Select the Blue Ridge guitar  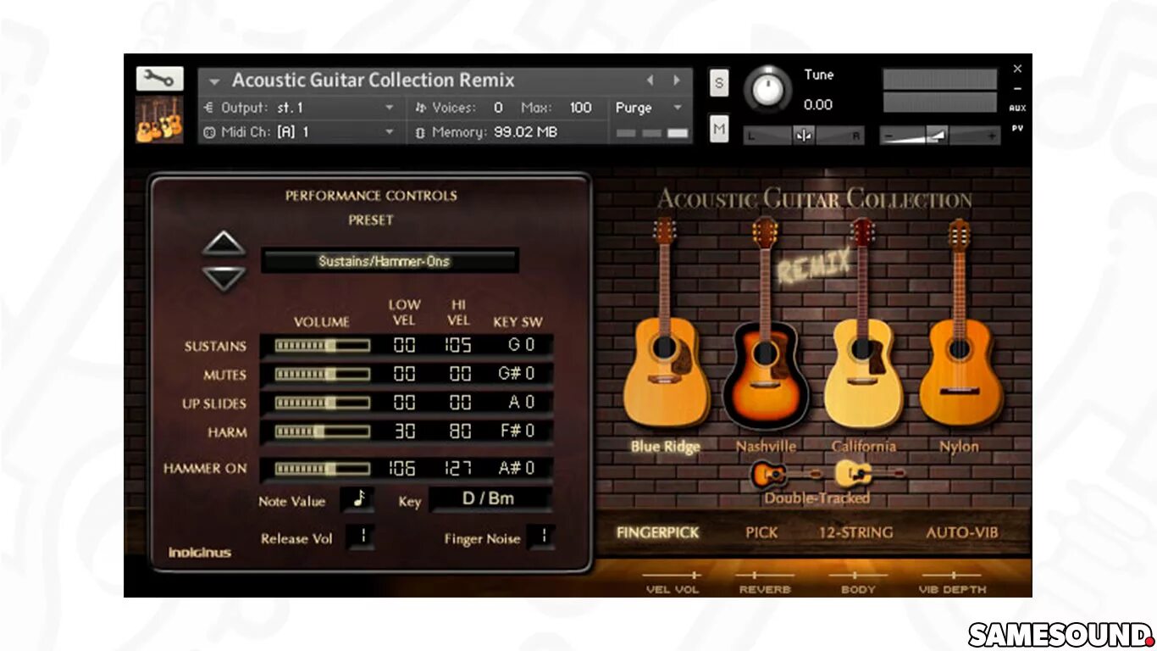(666, 322)
